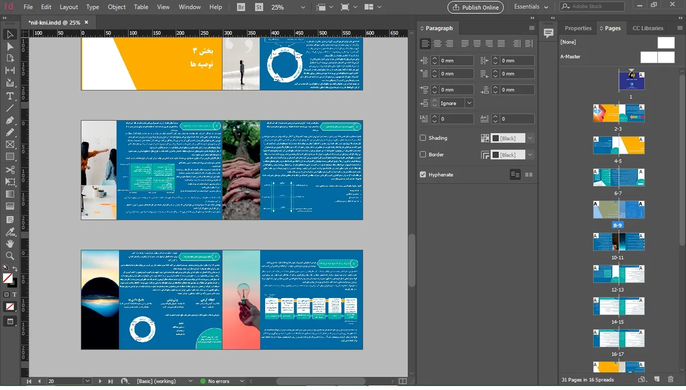This screenshot has width=686, height=390.
Task: Click the Shading color [Black] swatch
Action: click(x=508, y=138)
